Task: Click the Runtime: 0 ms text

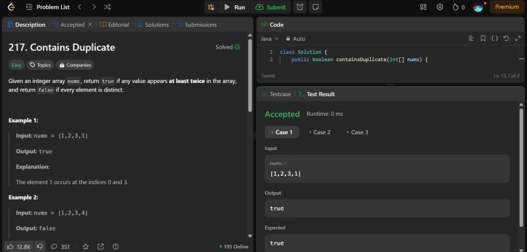Action: click(325, 114)
